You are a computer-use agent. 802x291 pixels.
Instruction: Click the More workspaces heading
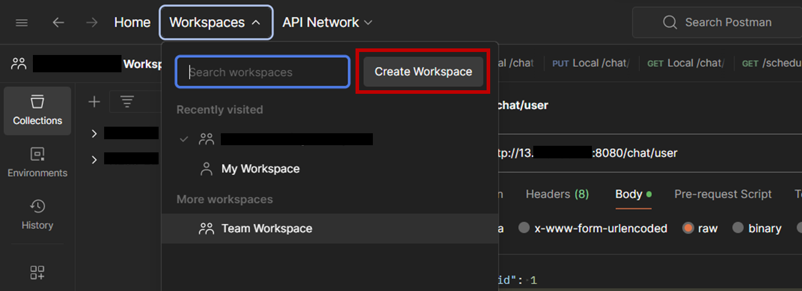point(224,200)
